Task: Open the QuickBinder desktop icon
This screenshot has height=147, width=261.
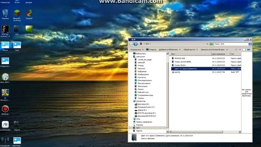Action: pyautogui.click(x=29, y=30)
